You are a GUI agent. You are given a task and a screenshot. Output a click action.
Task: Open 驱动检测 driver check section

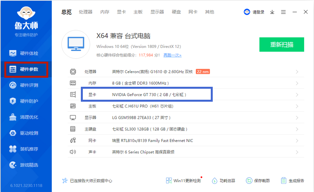pyautogui.click(x=24, y=133)
